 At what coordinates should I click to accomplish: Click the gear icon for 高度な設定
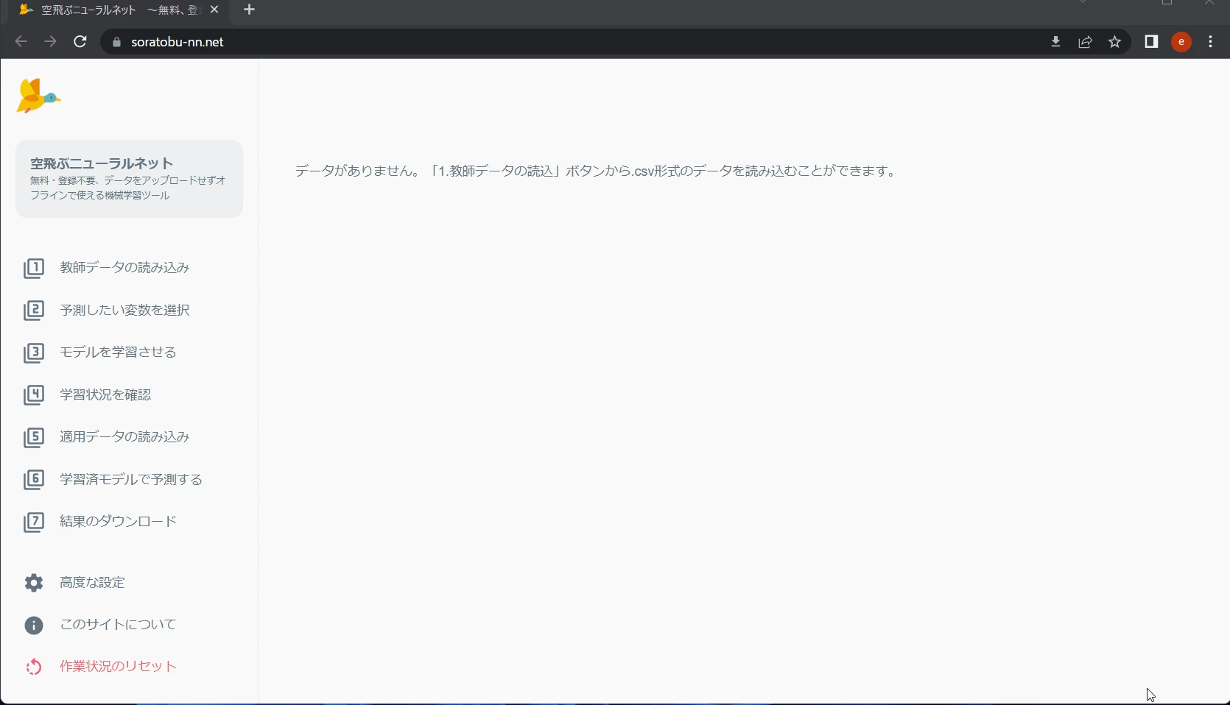coord(34,583)
